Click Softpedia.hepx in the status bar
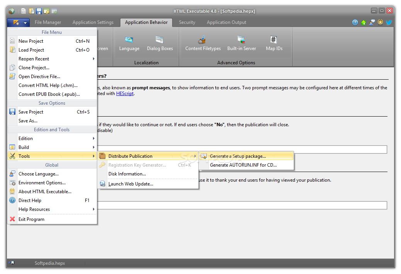Image resolution: width=401 pixels, height=274 pixels. point(50,263)
